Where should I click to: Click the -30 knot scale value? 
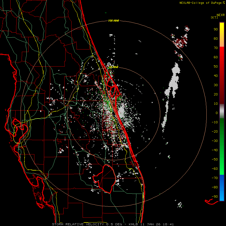(215, 141)
